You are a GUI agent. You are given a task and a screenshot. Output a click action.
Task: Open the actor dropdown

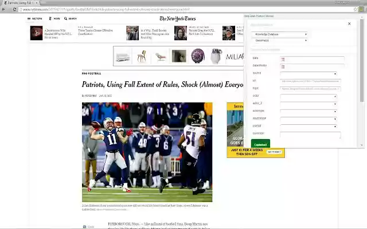pos(309,96)
